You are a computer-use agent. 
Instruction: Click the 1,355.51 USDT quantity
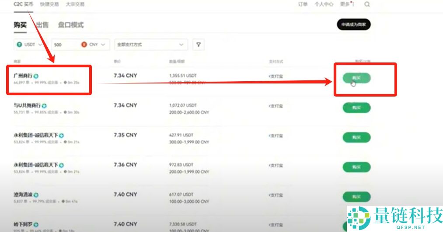[x=183, y=76]
